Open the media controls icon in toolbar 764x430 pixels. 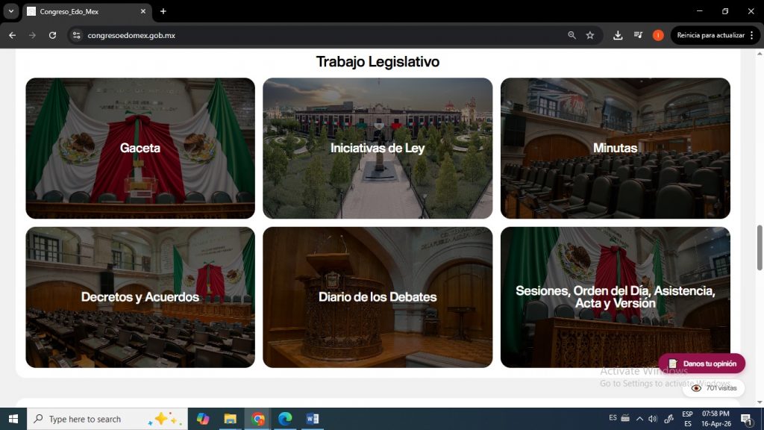pos(638,35)
